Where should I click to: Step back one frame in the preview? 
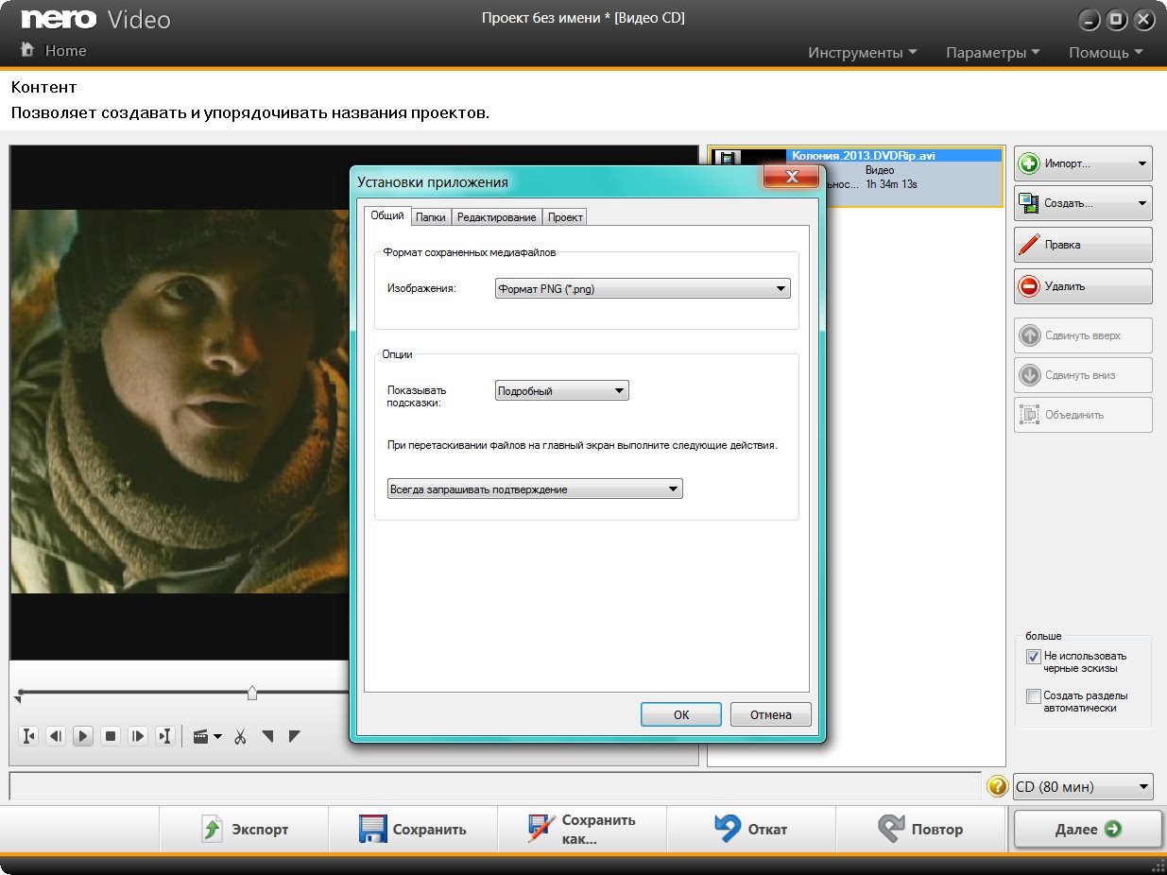click(56, 736)
